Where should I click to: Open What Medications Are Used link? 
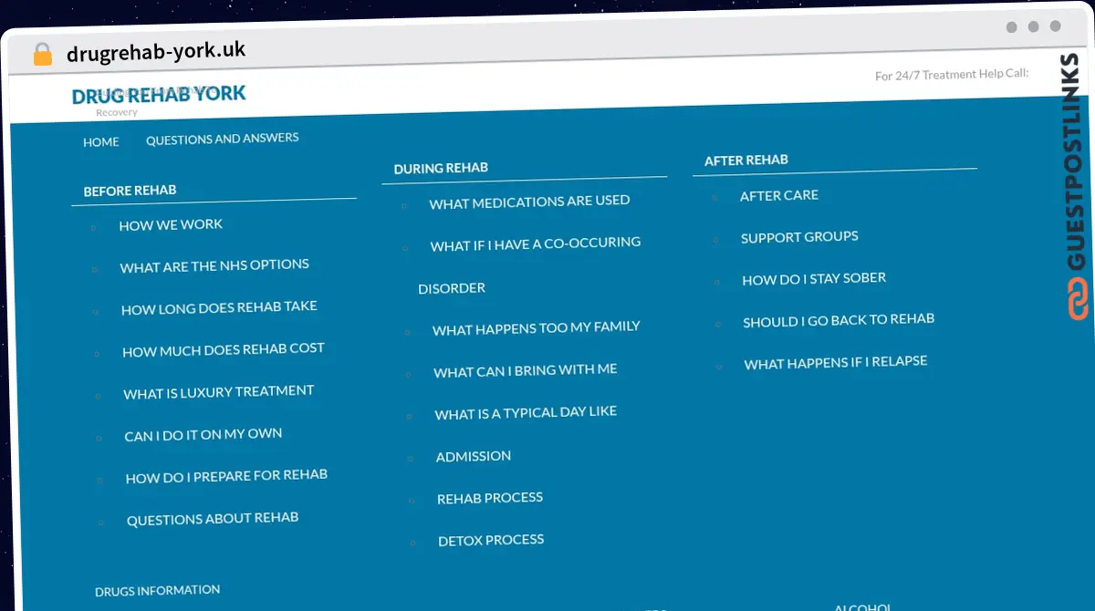point(529,202)
